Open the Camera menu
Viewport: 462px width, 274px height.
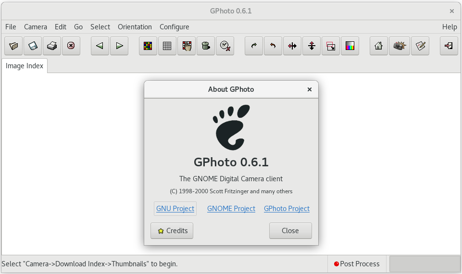(36, 27)
